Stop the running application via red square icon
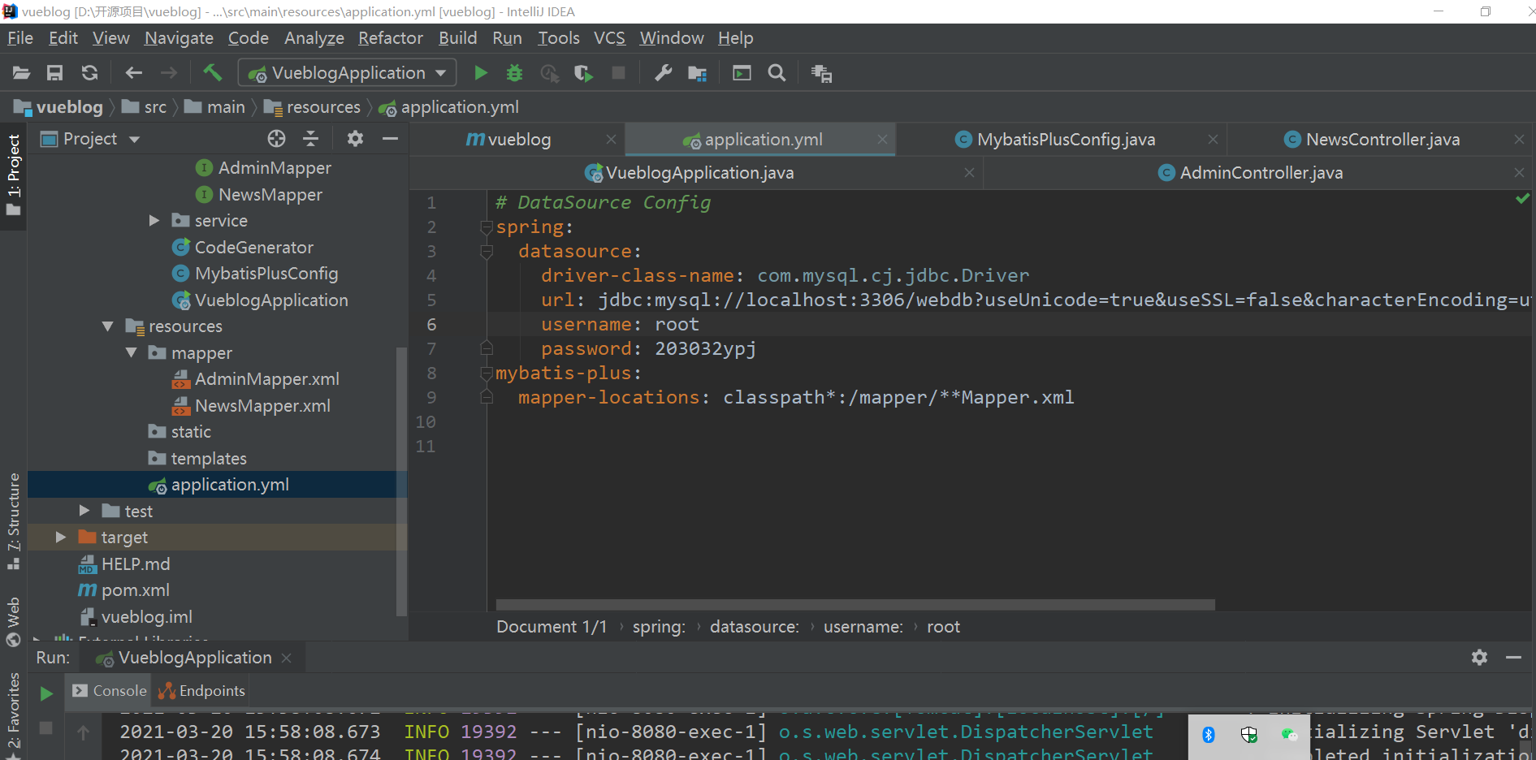Image resolution: width=1536 pixels, height=760 pixels. coord(618,72)
